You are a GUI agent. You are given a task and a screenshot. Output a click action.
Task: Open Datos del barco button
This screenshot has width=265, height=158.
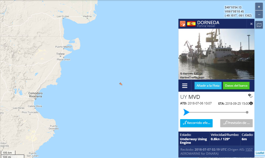pyautogui.click(x=236, y=86)
